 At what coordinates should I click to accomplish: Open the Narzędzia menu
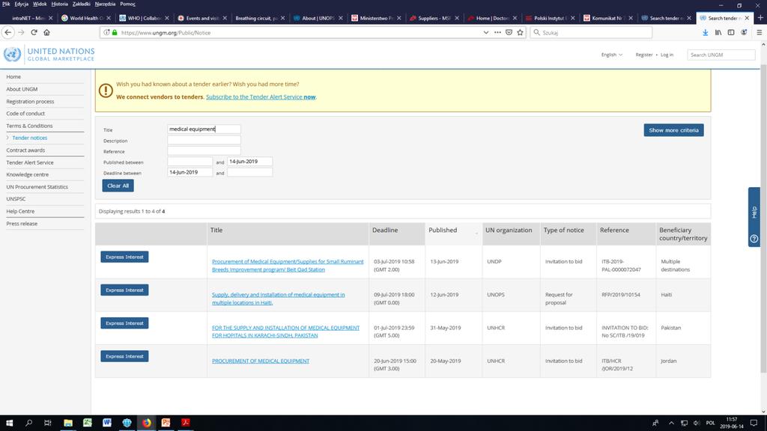(x=105, y=4)
